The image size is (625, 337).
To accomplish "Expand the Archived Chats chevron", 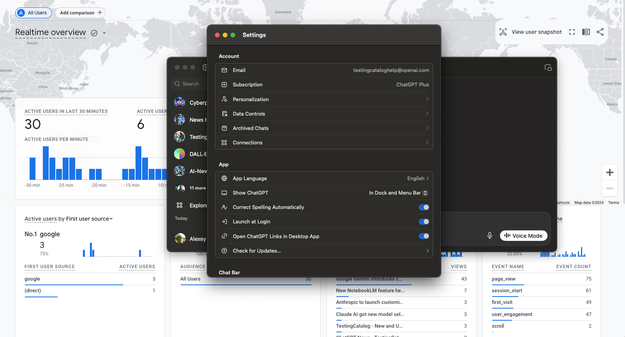I will pyautogui.click(x=427, y=128).
